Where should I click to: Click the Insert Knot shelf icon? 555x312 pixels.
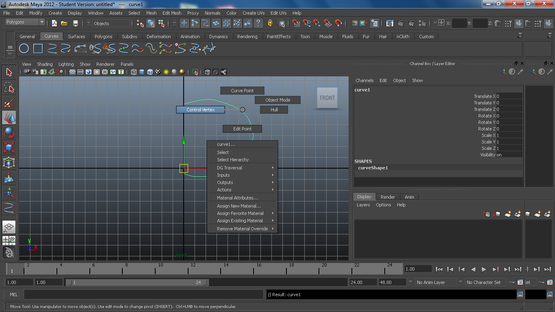[x=123, y=49]
